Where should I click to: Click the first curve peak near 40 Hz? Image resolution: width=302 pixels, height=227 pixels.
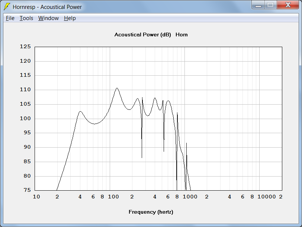click(80, 112)
